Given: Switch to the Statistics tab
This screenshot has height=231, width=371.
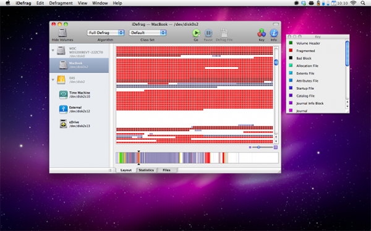Looking at the screenshot, I should point(146,170).
